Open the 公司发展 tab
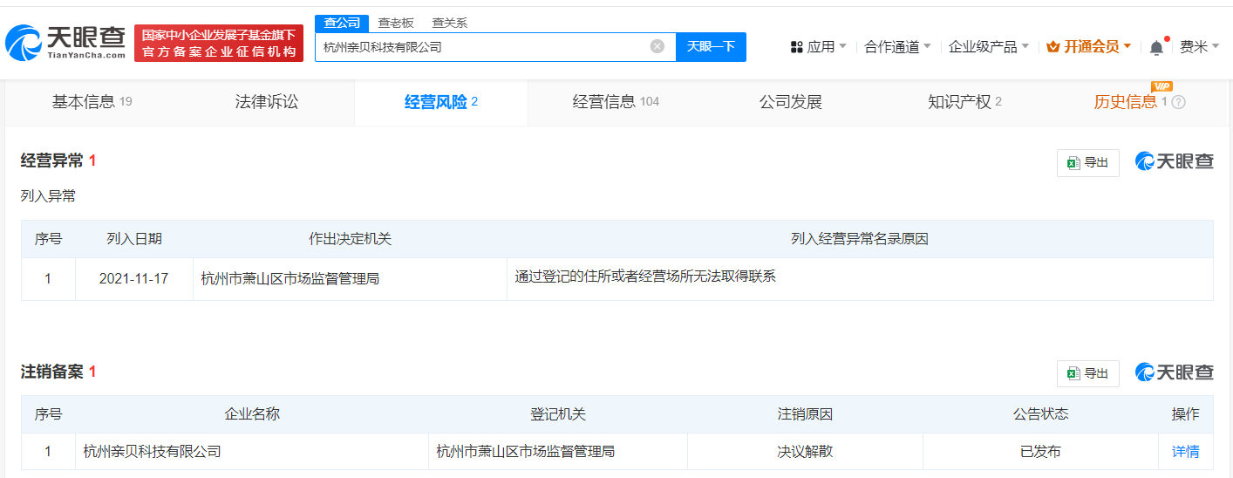Viewport: 1233px width, 478px height. click(x=791, y=102)
